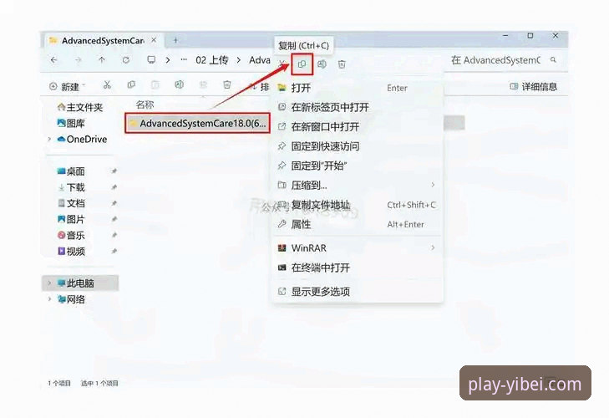
Task: Open the 新建 (New) dropdown
Action: pos(67,86)
